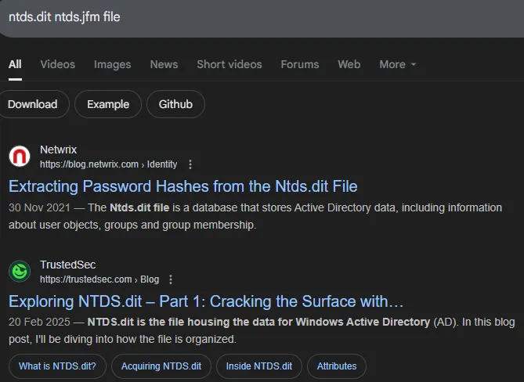Screen dimensions: 524x382
Task: Click the 20 Feb 2025 snippet date
Action: (39, 323)
